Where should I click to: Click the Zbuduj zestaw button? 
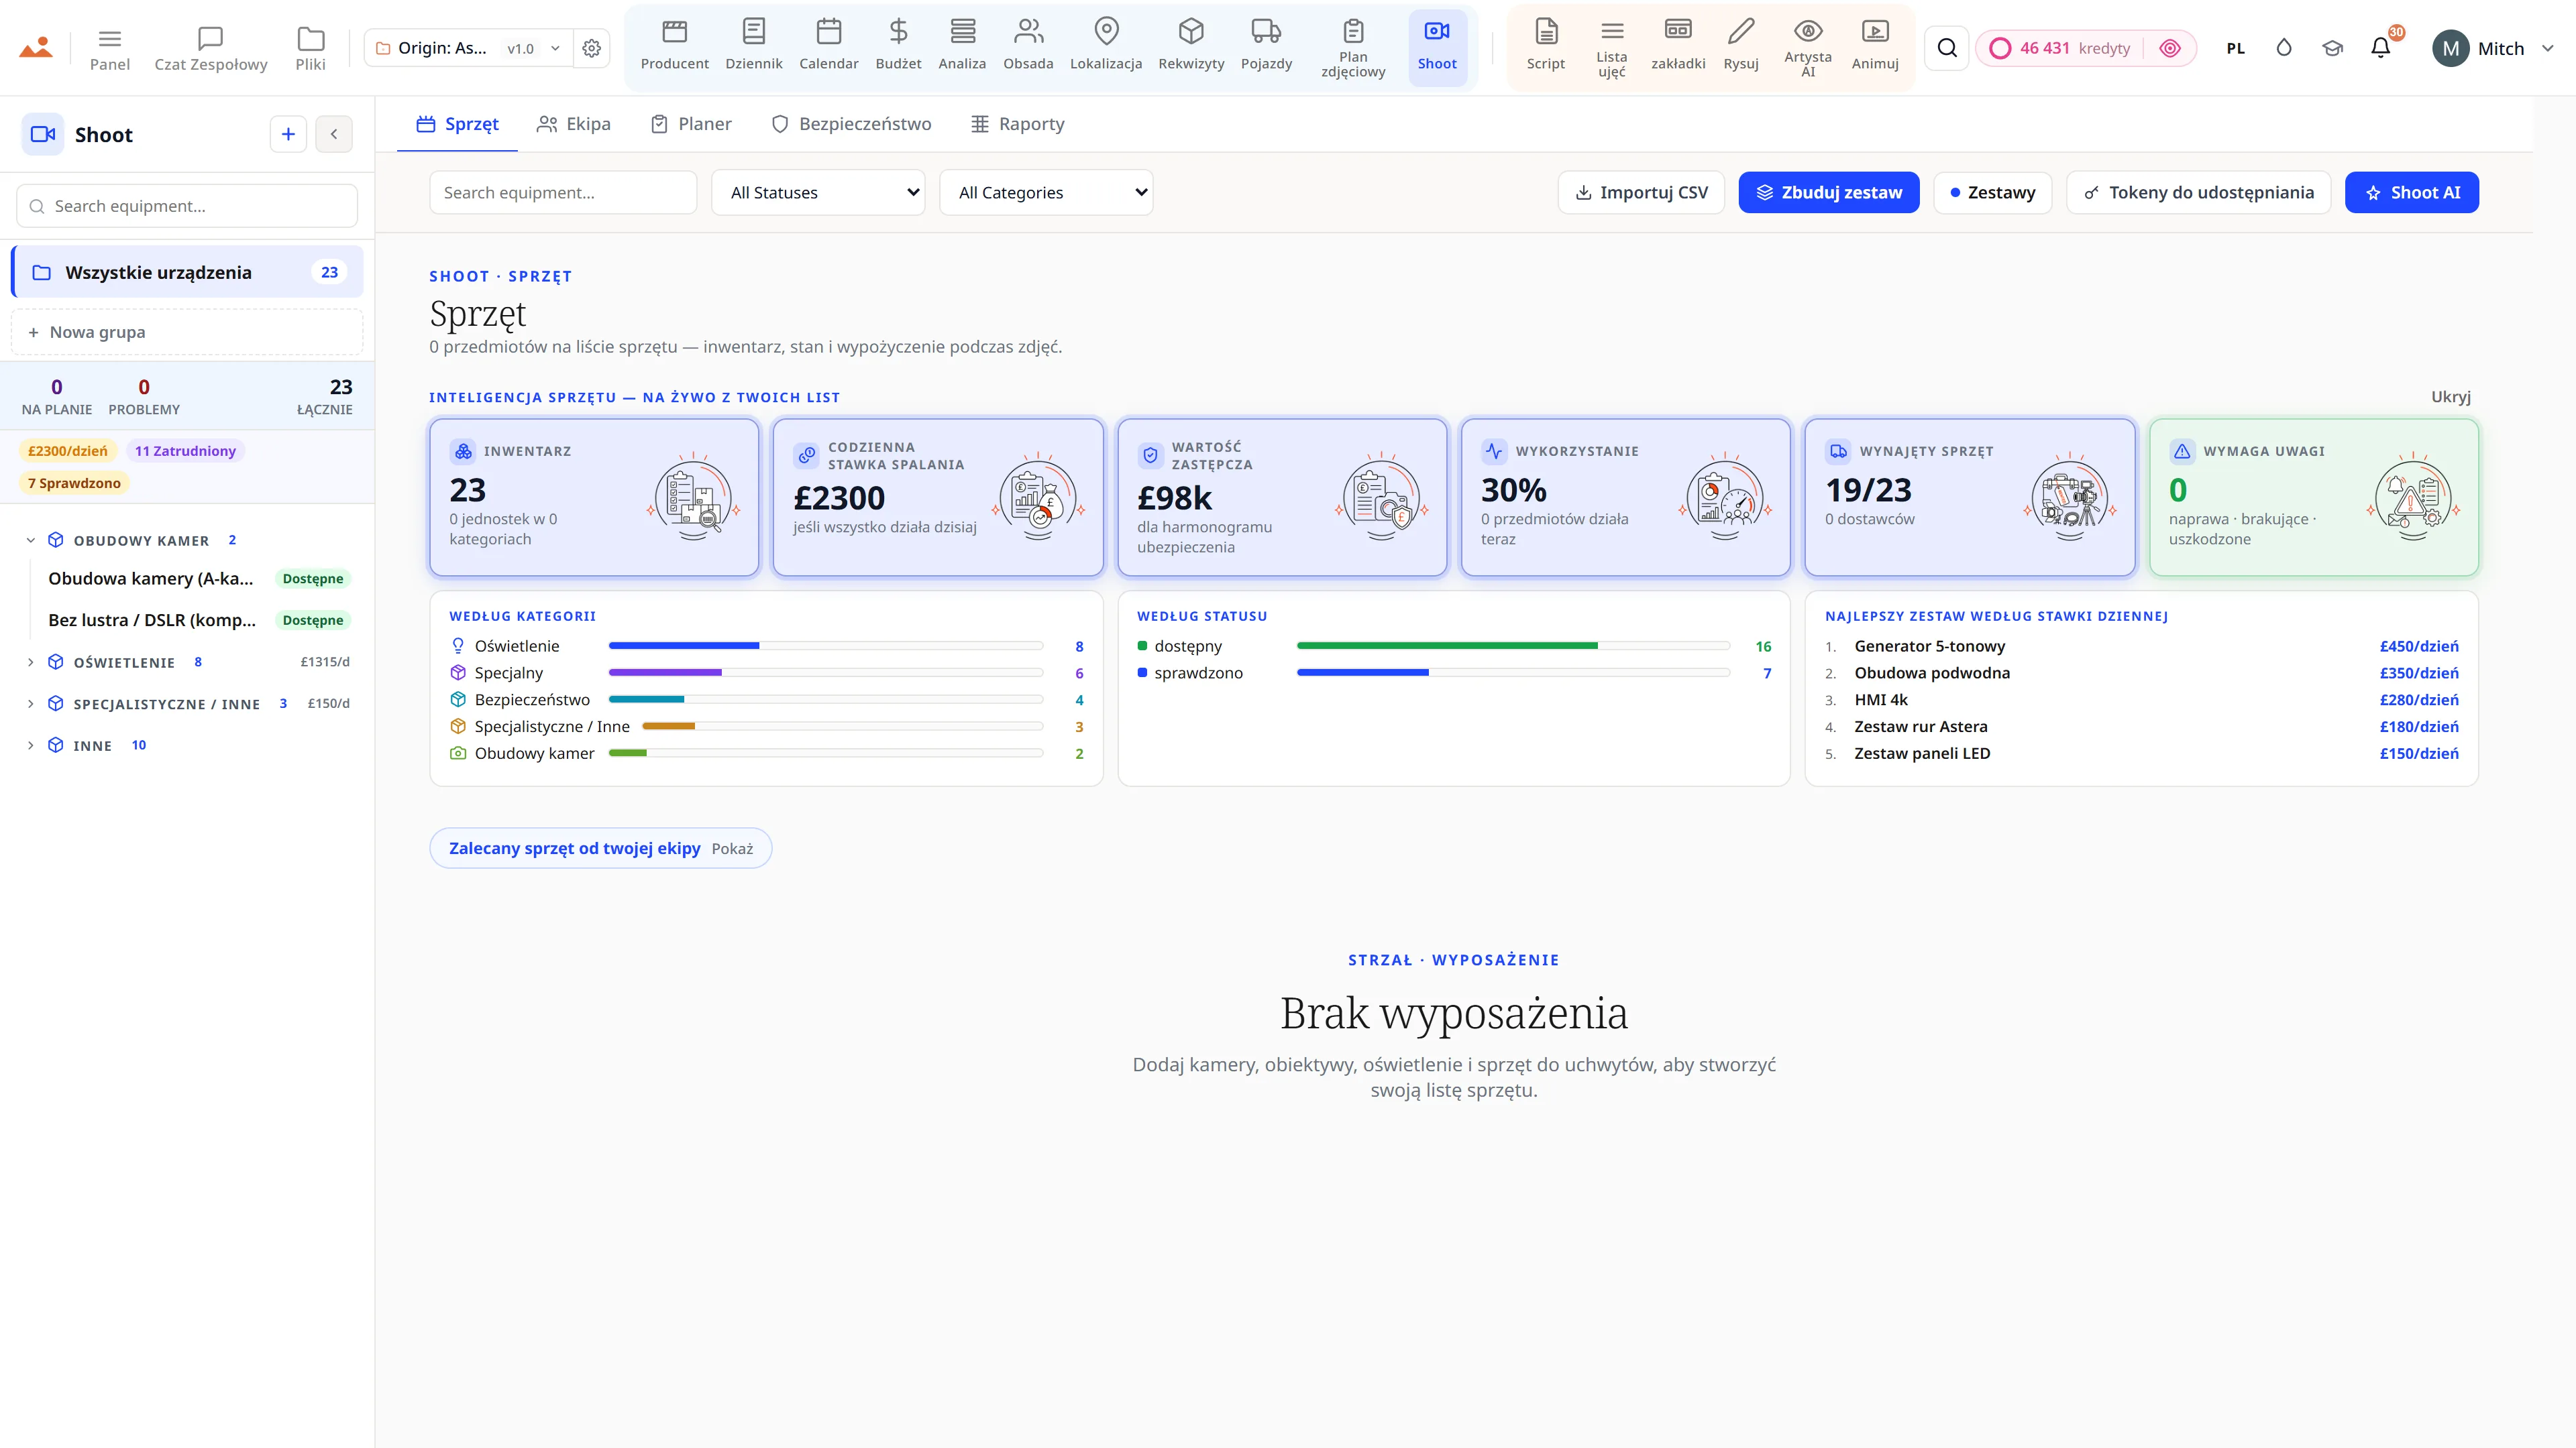coord(1828,193)
